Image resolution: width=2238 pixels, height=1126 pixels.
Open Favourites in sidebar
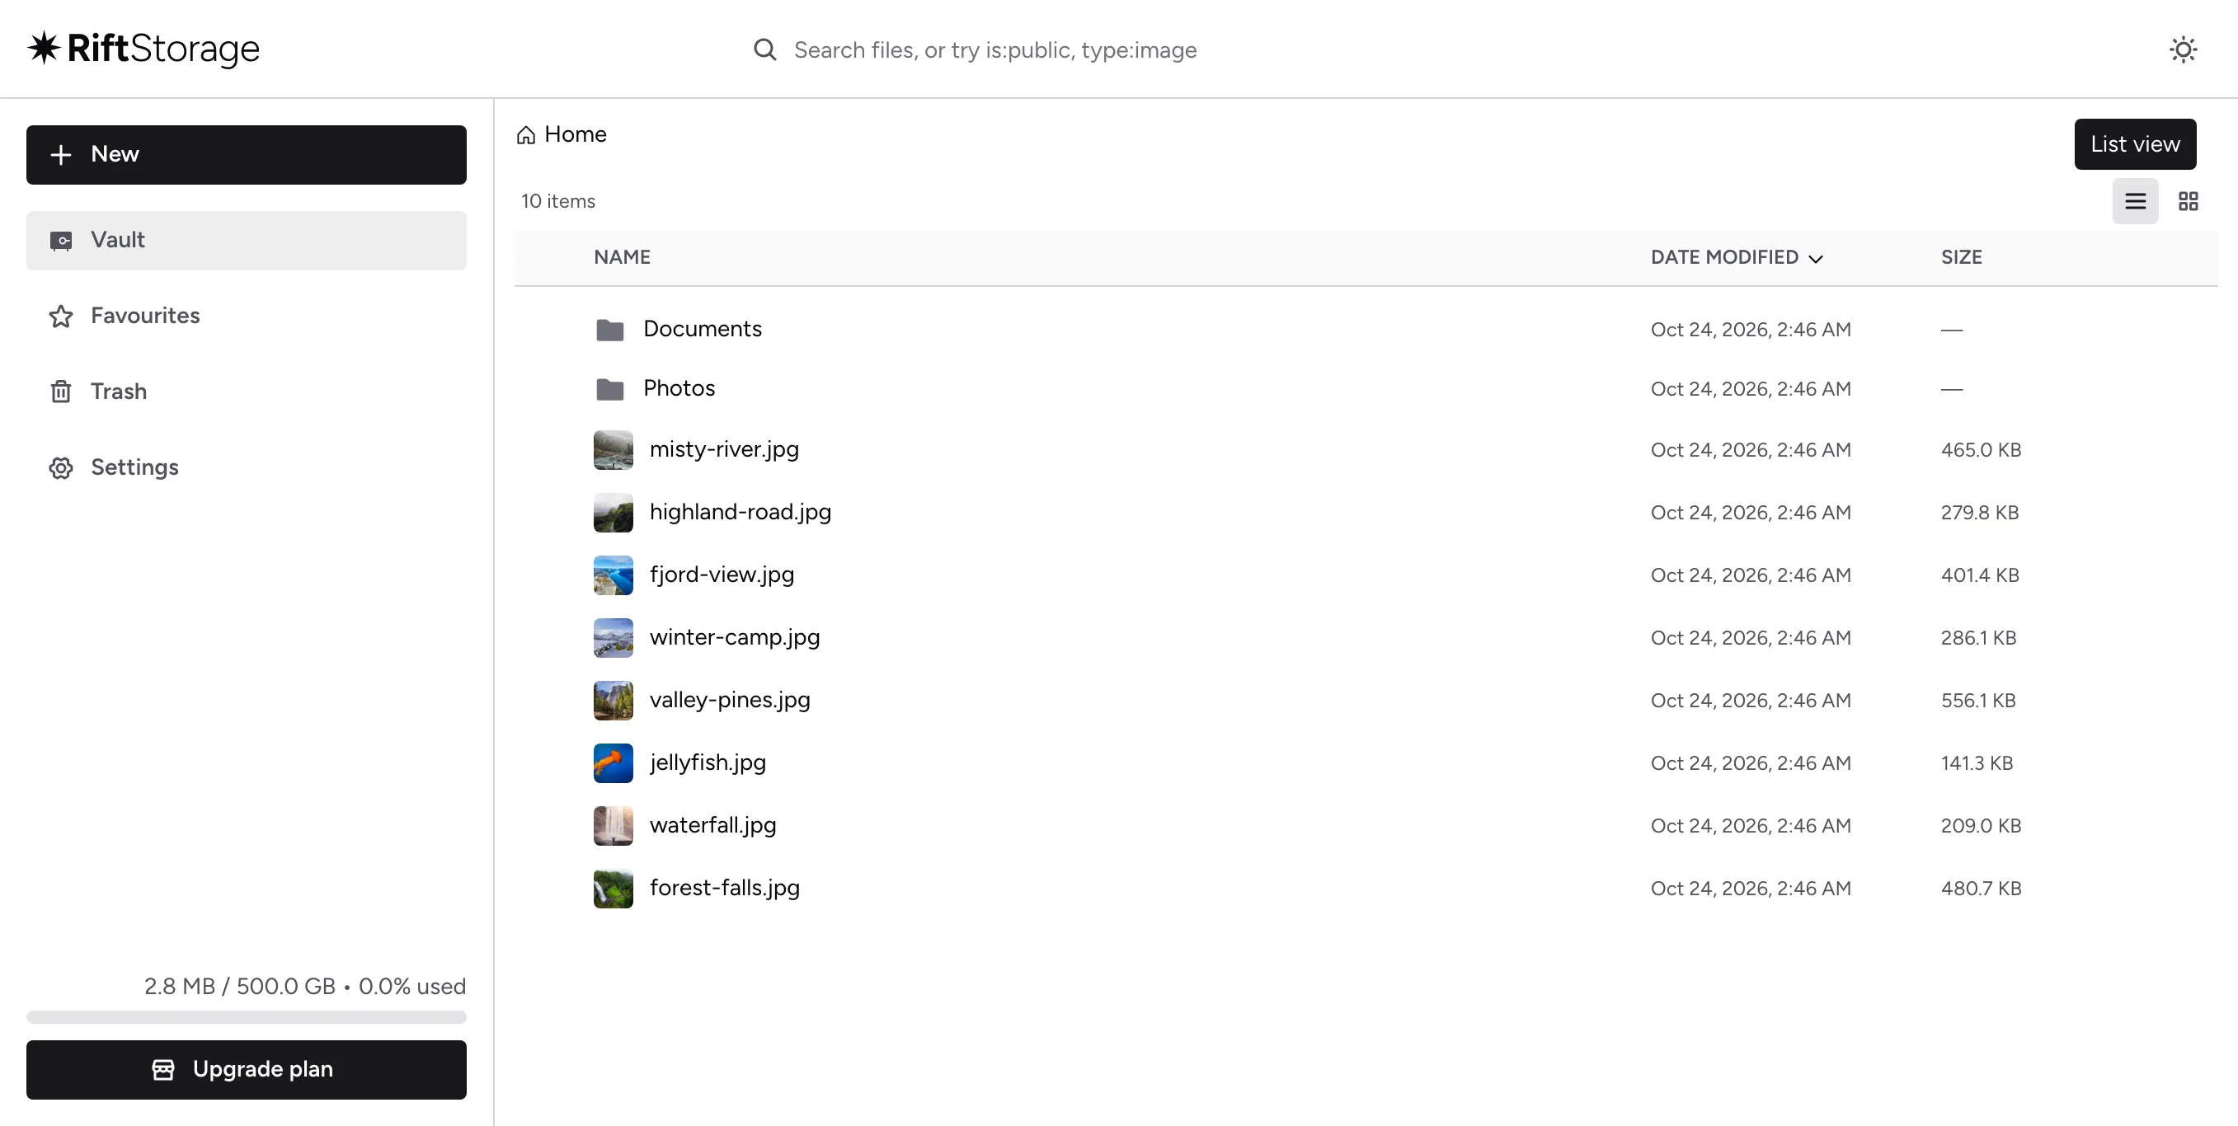click(246, 316)
